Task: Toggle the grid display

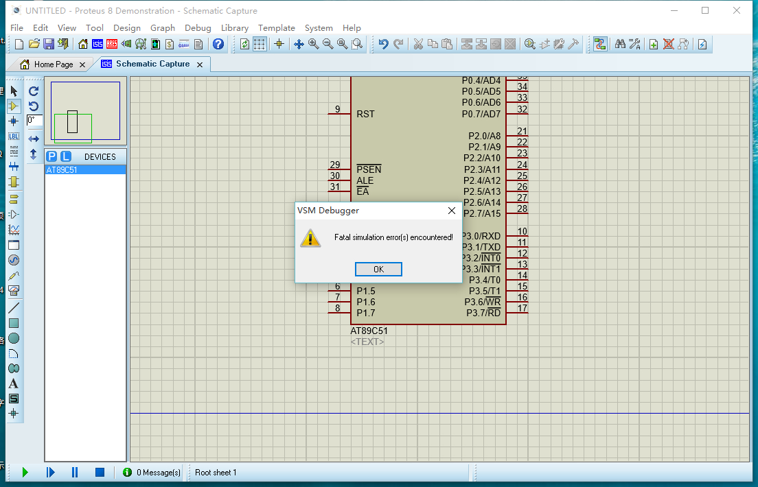Action: (x=260, y=45)
